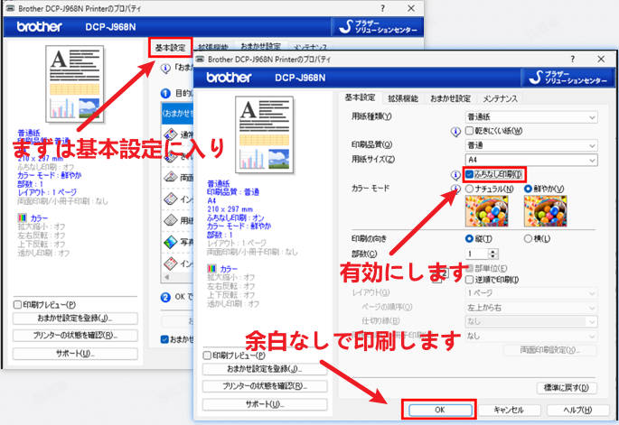
Task: Click the 部数 copies number field
Action: [x=477, y=254]
